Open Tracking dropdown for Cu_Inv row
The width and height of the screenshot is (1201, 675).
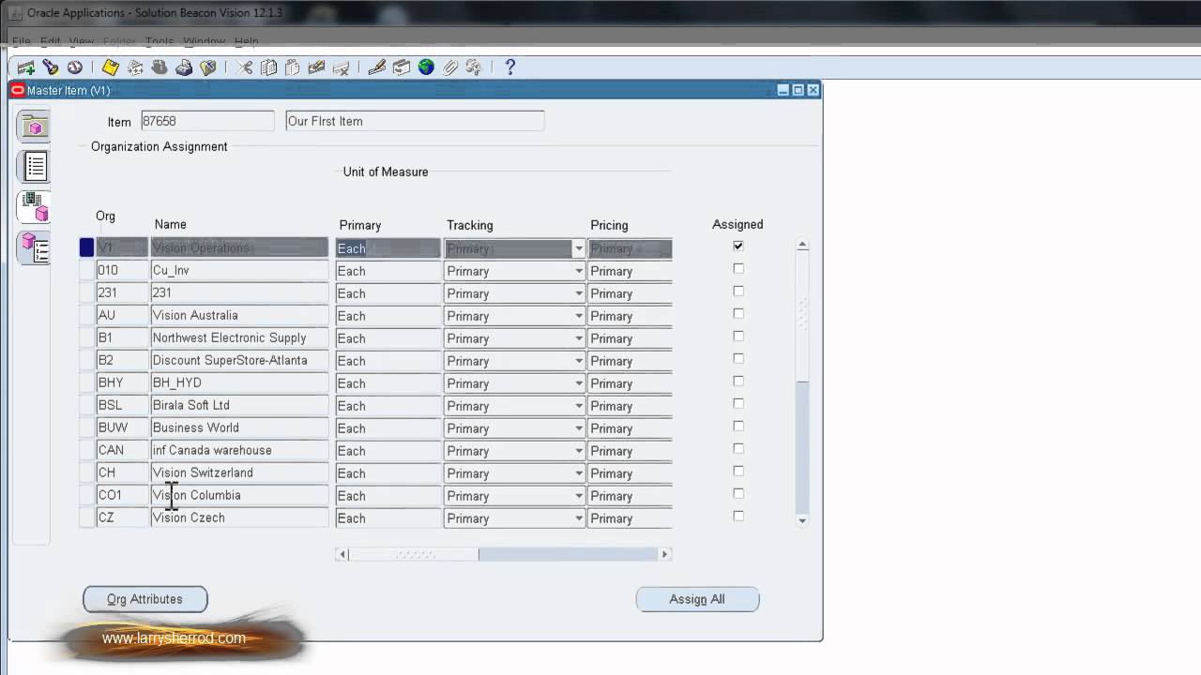pyautogui.click(x=579, y=271)
